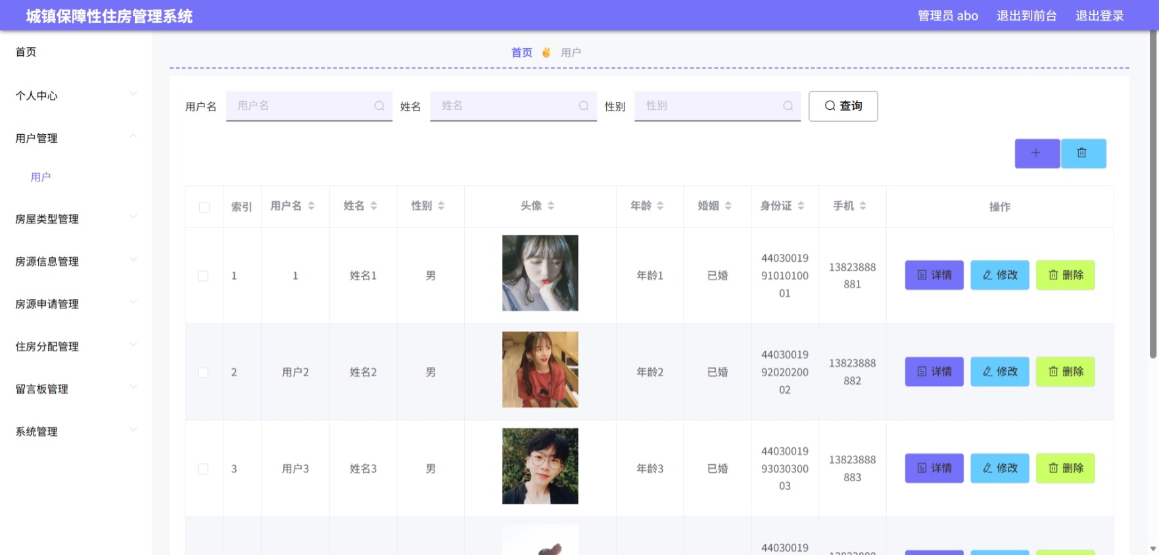Click the page vertical scrollbar thumb

tap(1152, 194)
